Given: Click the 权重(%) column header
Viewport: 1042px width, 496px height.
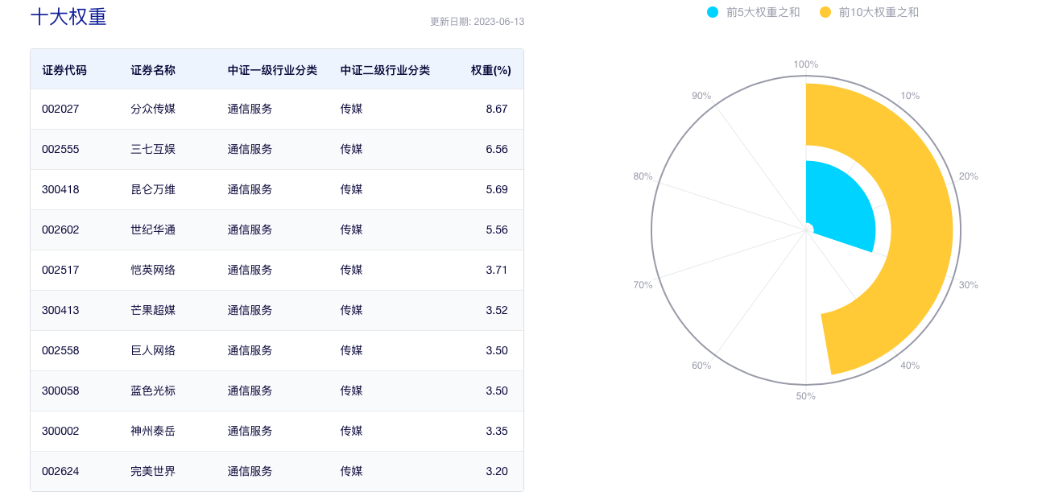Looking at the screenshot, I should [x=490, y=70].
